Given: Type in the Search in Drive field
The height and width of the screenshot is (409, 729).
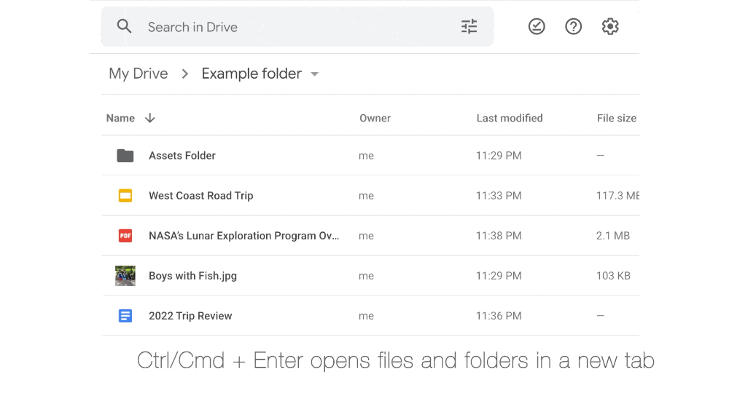Looking at the screenshot, I should click(x=292, y=27).
